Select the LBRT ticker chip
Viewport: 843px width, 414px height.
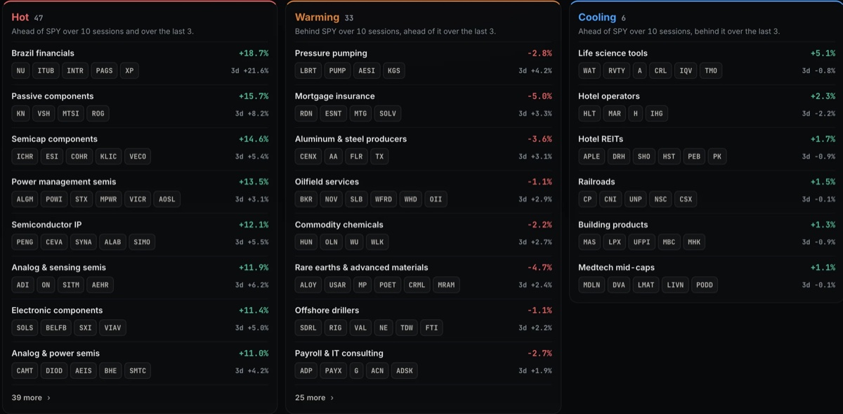pyautogui.click(x=308, y=71)
